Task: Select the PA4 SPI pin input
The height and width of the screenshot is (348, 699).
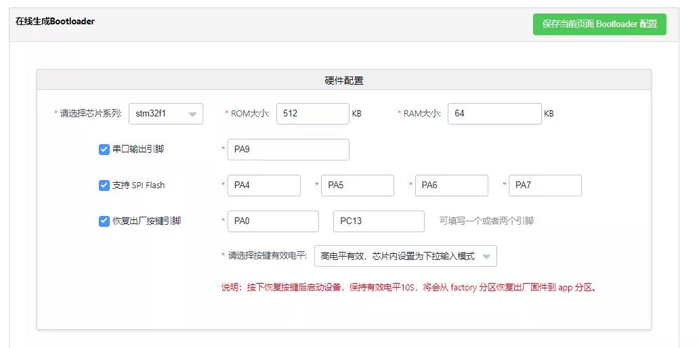Action: [264, 186]
